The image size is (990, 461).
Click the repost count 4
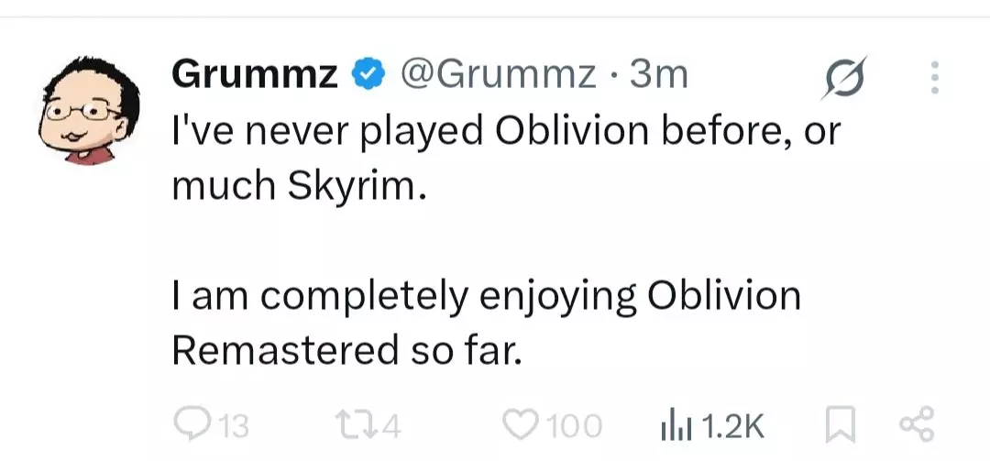point(390,425)
